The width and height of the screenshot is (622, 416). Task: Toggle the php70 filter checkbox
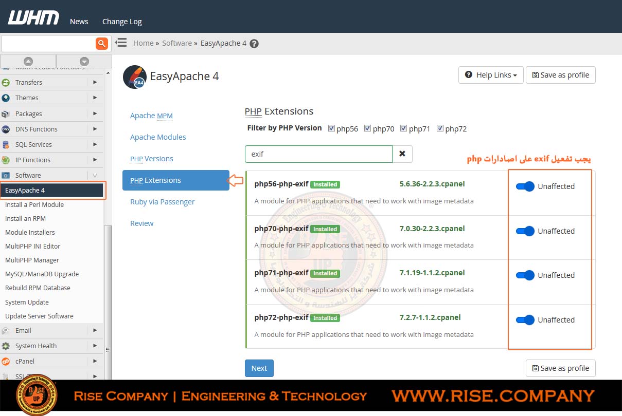click(367, 128)
